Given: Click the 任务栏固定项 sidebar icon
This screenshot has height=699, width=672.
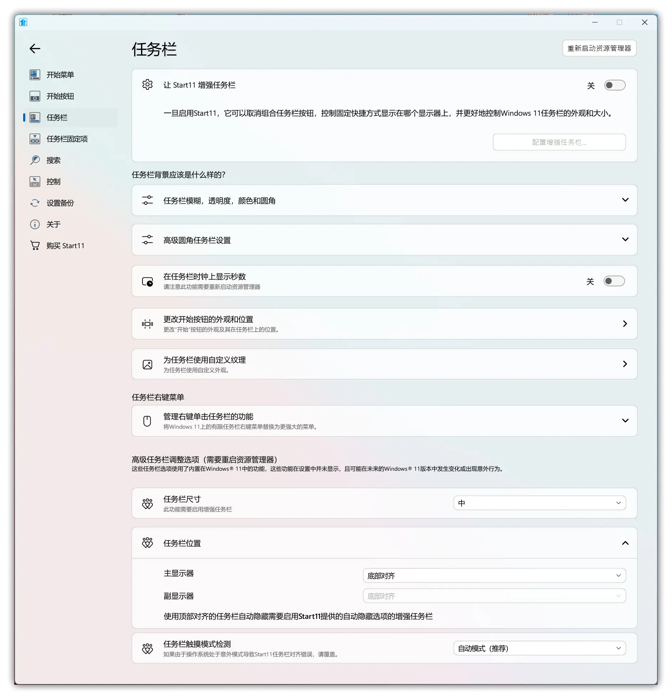Looking at the screenshot, I should tap(35, 139).
